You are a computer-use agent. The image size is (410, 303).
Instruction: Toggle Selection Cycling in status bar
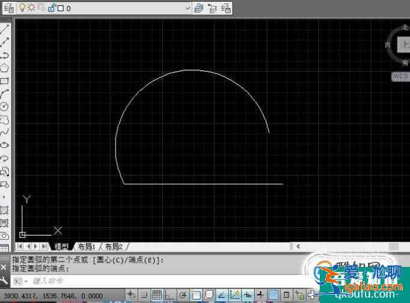click(299, 295)
